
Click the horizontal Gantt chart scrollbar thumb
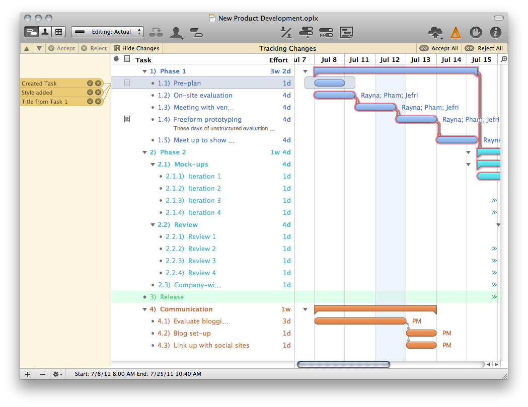343,364
